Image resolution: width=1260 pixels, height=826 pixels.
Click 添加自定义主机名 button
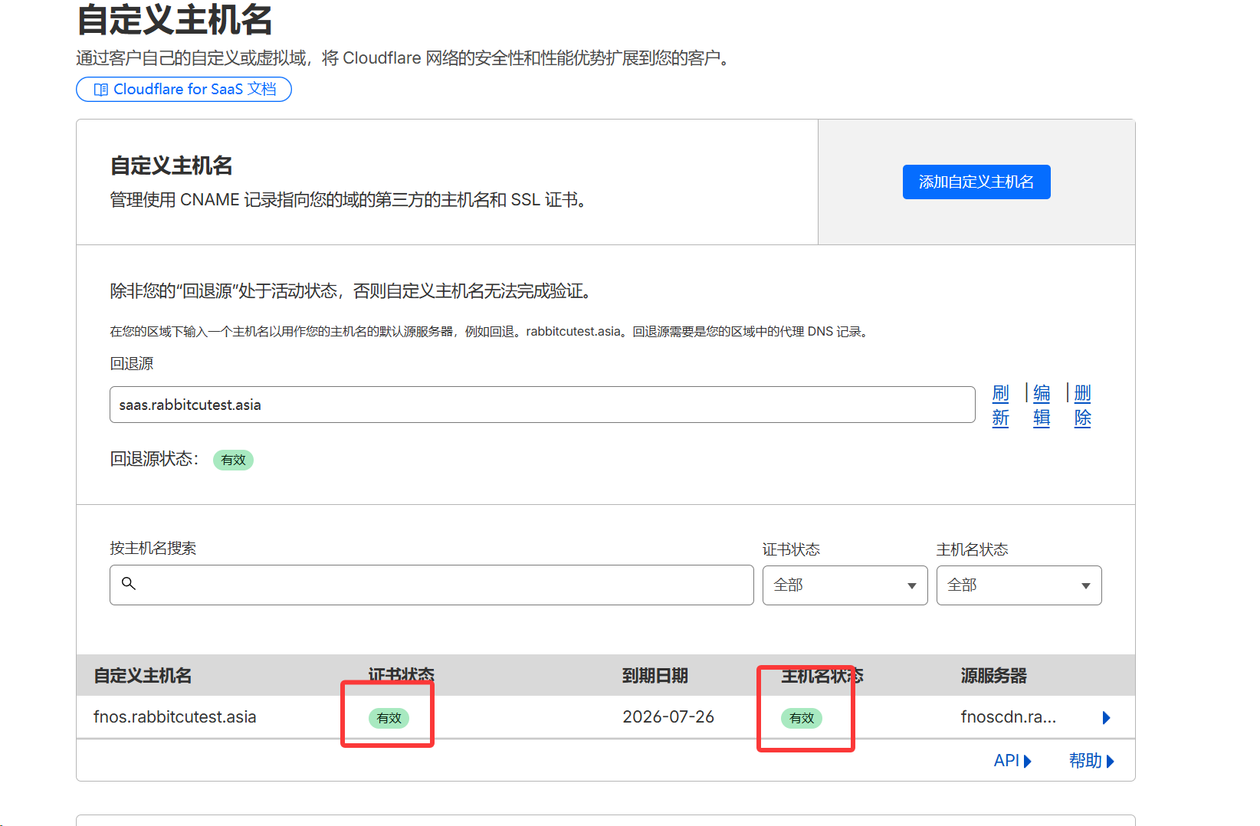click(x=976, y=182)
